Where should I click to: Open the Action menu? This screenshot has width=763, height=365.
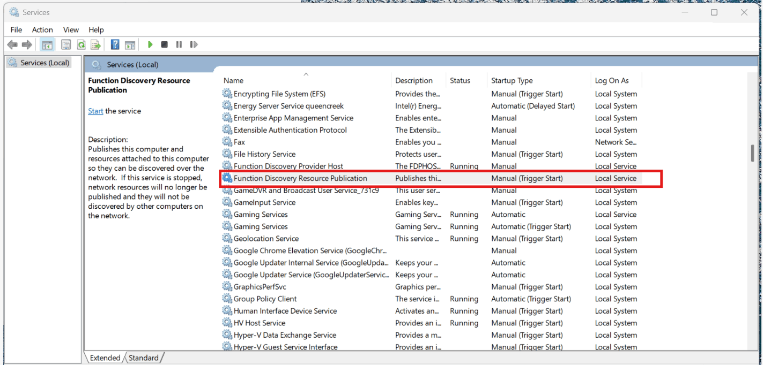pyautogui.click(x=42, y=29)
